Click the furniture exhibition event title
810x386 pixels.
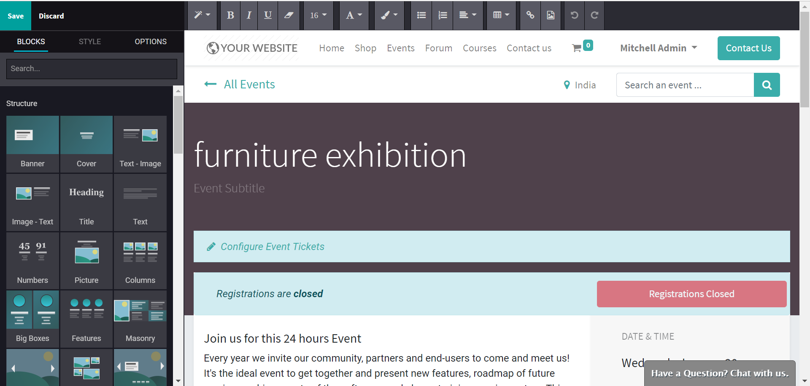(330, 155)
